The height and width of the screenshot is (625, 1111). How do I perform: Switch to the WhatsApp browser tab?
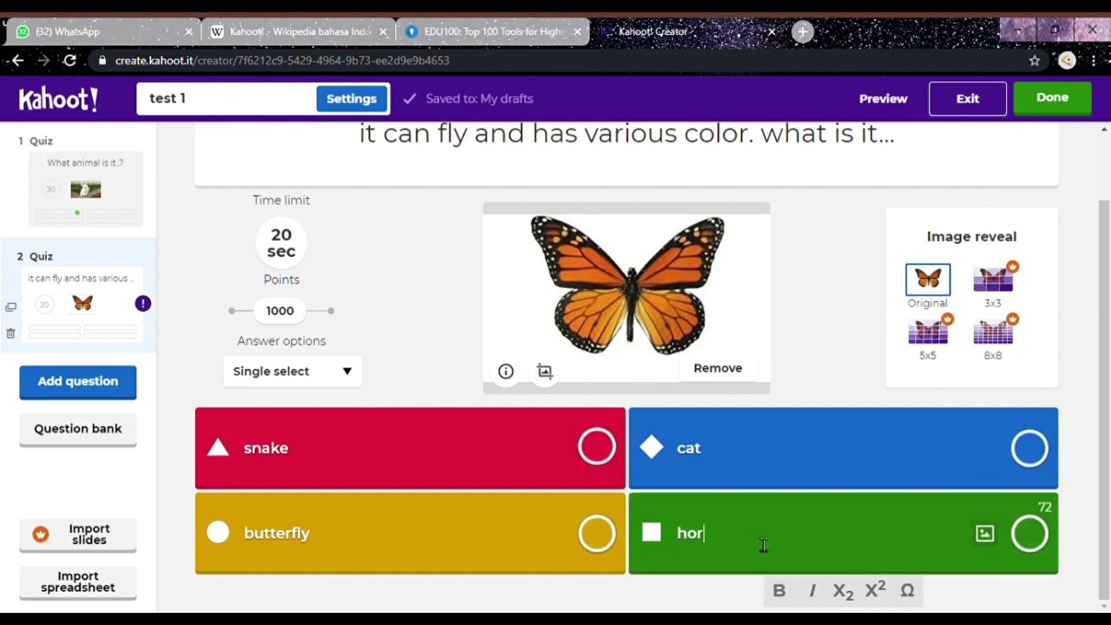(104, 32)
